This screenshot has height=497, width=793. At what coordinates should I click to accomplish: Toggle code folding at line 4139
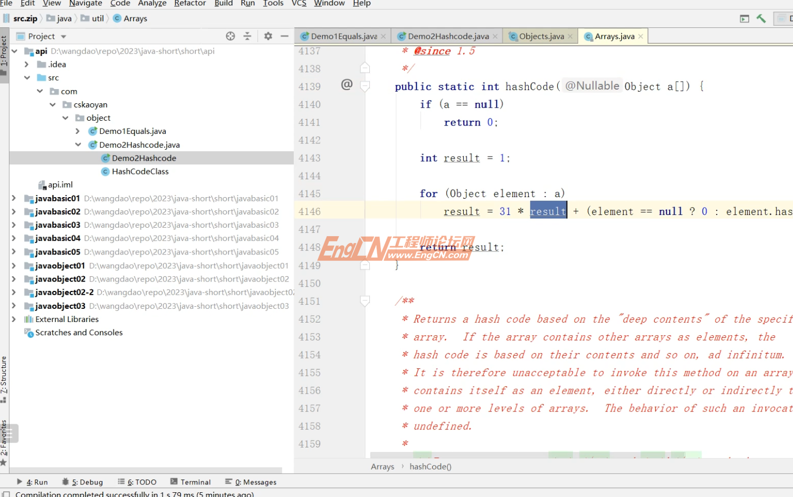(365, 86)
